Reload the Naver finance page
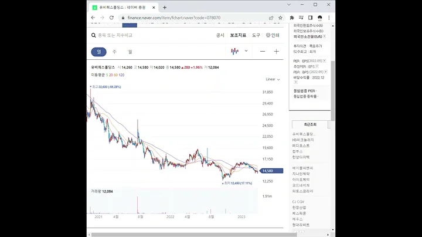Viewport: 422px width, 237px height. 111,18
